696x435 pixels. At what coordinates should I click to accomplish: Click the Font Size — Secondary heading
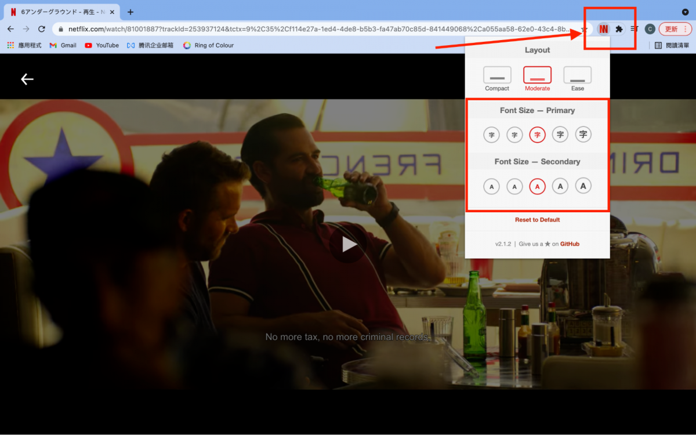pos(538,161)
